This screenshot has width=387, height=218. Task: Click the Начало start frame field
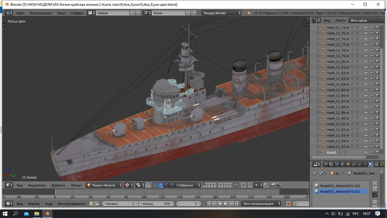[x=120, y=204]
